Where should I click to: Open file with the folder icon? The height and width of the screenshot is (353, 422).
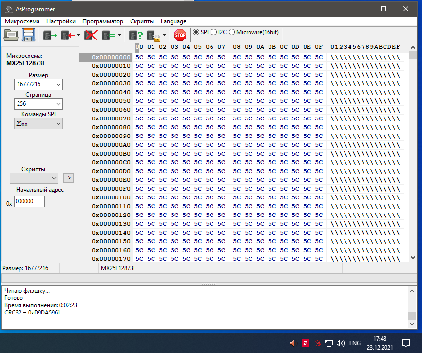pyautogui.click(x=11, y=35)
